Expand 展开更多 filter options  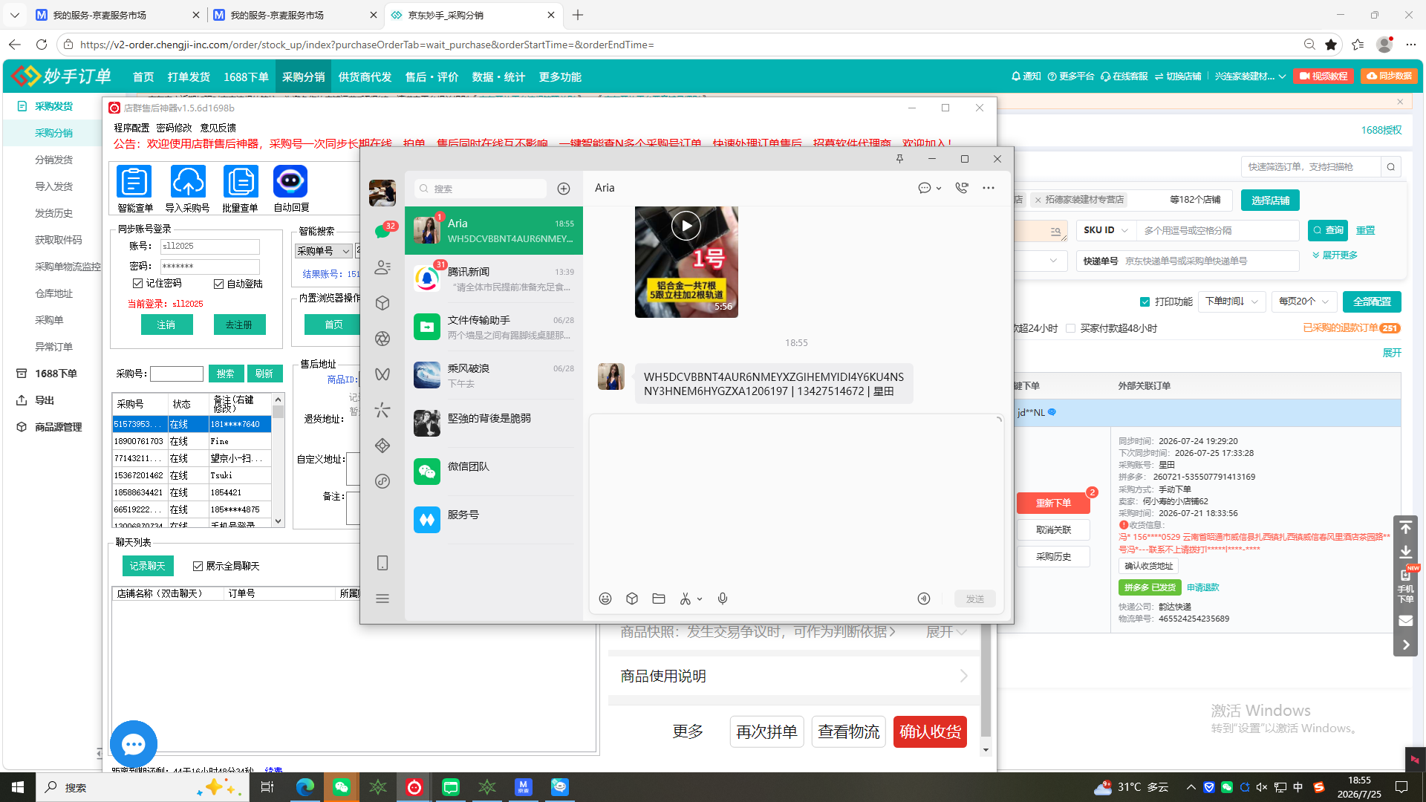[1335, 255]
